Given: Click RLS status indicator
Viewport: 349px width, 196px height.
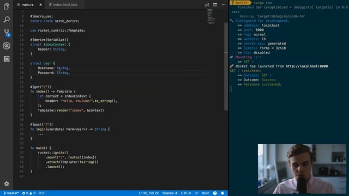Looking at the screenshot, I should click(41, 193).
